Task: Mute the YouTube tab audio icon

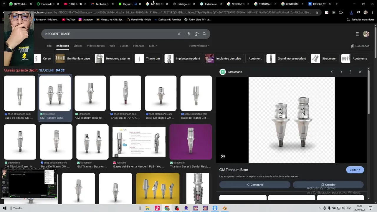Action: pos(81,4)
